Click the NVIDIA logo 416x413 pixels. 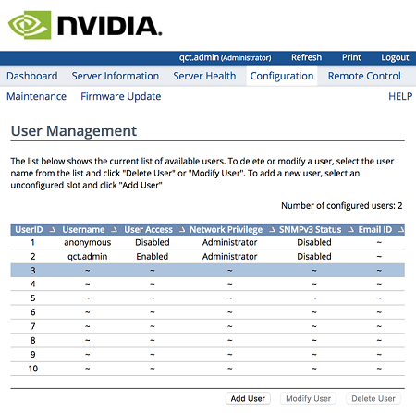point(85,25)
